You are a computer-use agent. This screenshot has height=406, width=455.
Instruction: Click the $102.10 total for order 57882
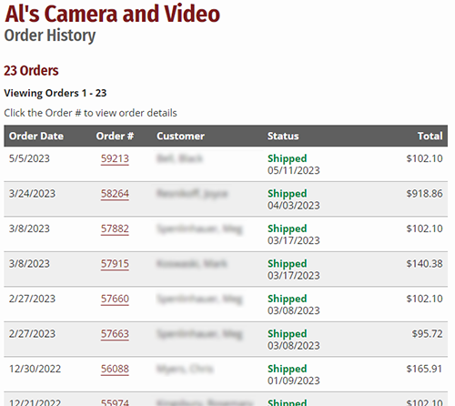click(424, 228)
